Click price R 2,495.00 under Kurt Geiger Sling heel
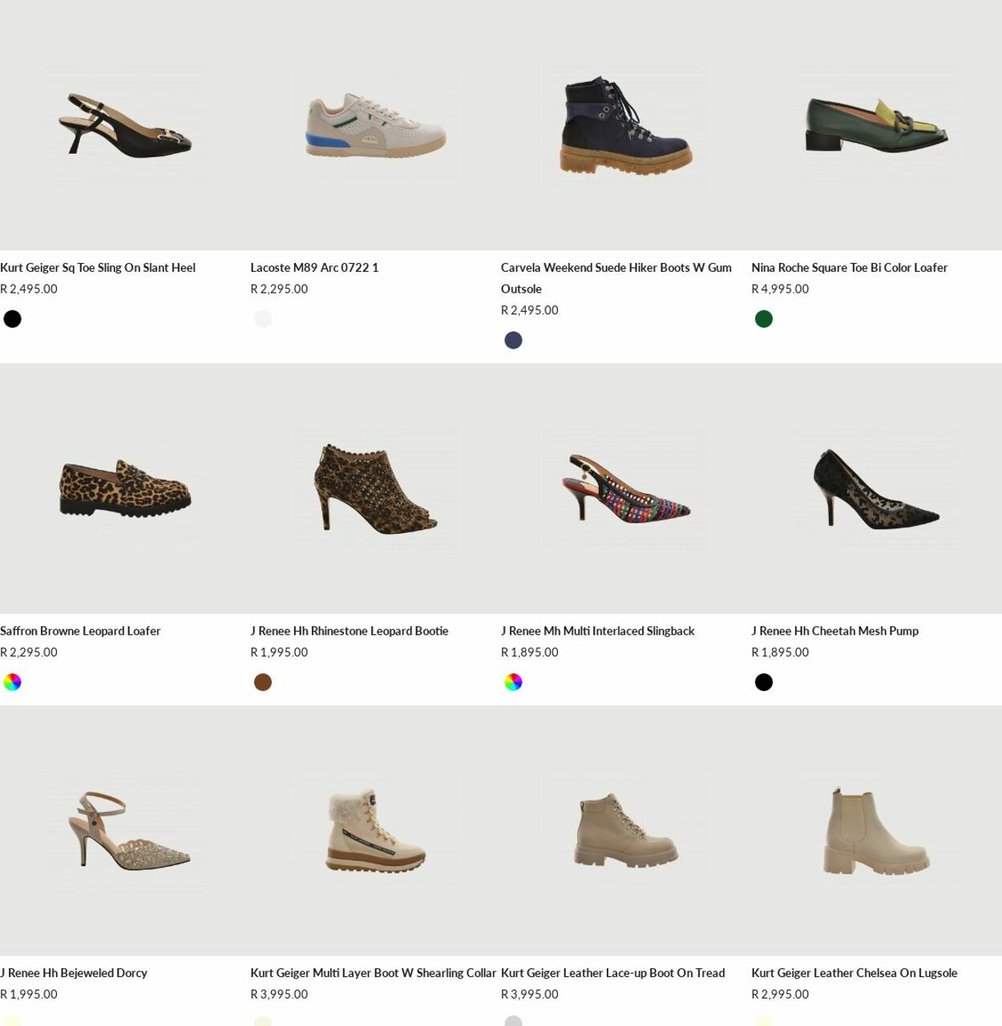The height and width of the screenshot is (1026, 1002). (x=29, y=289)
